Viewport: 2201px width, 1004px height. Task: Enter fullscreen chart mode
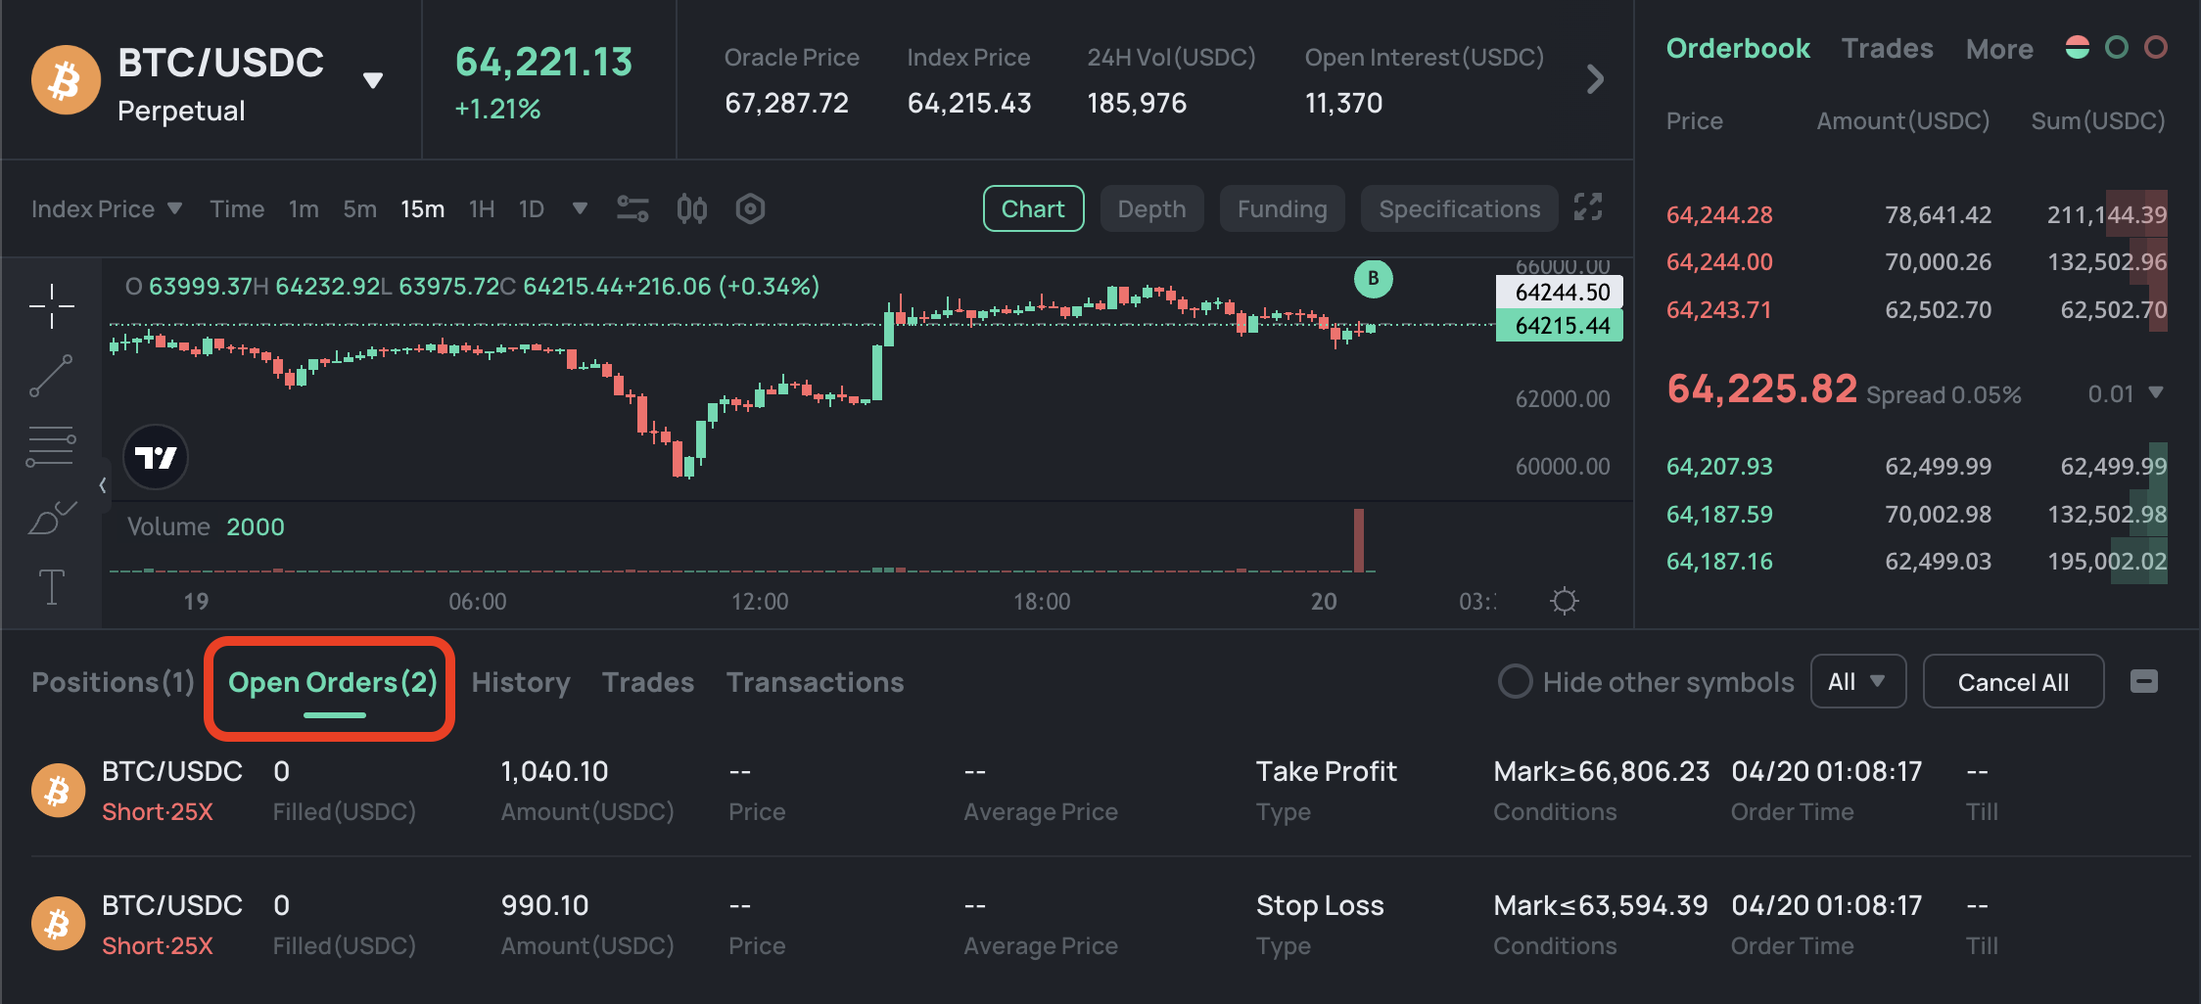click(x=1588, y=207)
